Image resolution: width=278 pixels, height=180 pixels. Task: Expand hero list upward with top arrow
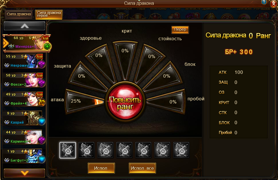[24, 26]
